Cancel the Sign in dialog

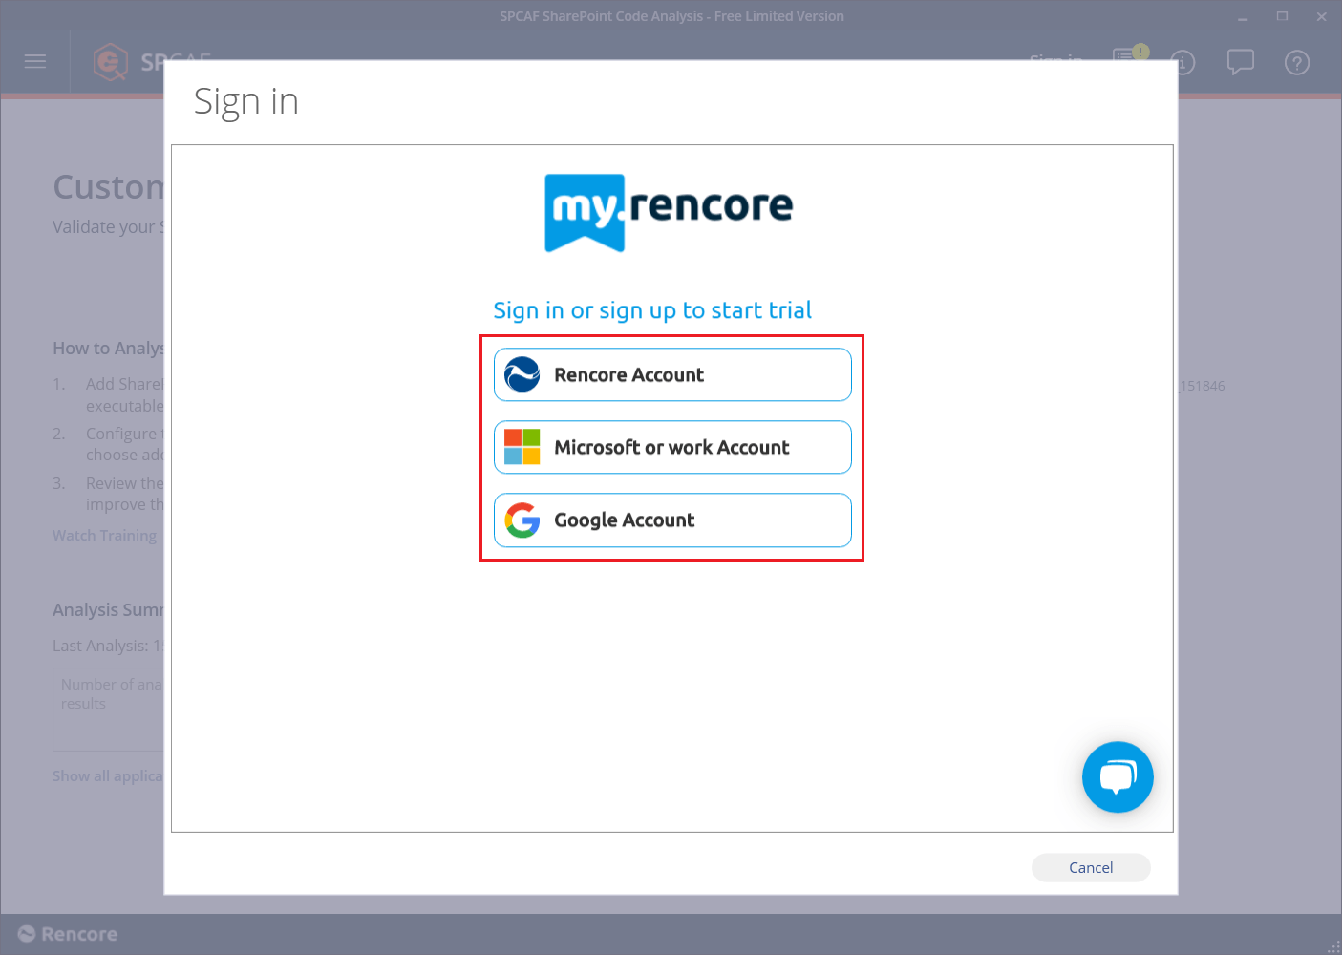(x=1091, y=867)
